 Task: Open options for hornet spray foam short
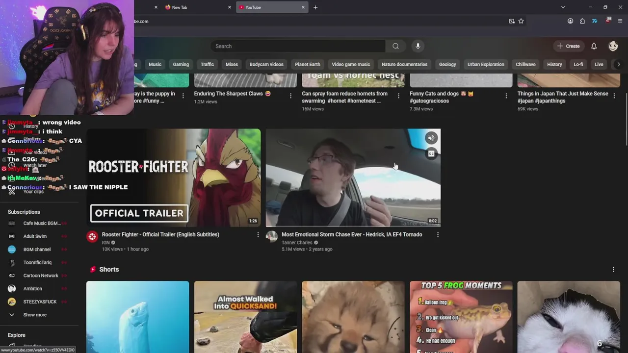point(398,96)
